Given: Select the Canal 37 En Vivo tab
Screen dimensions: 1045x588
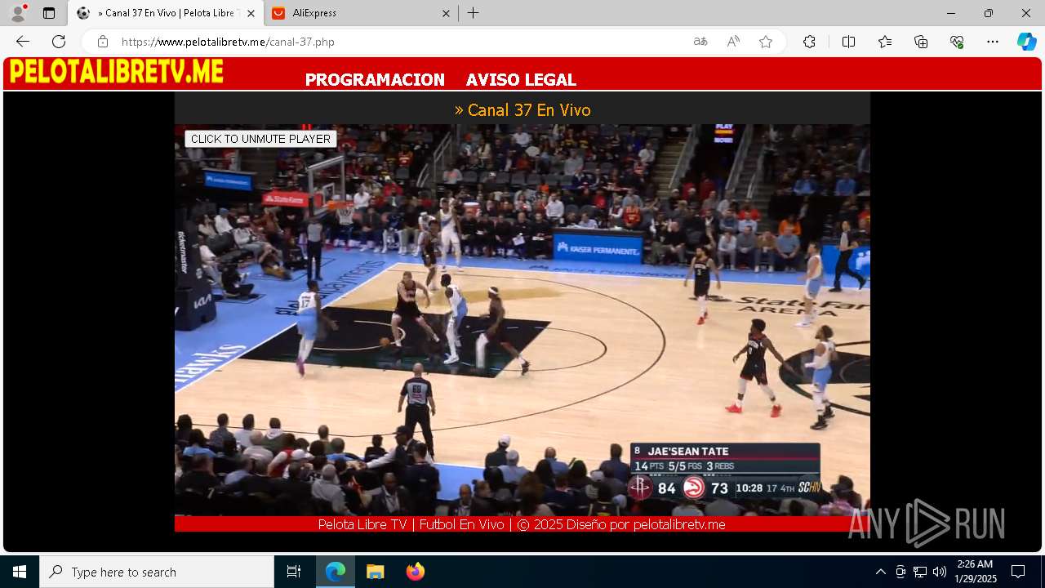Looking at the screenshot, I should pyautogui.click(x=166, y=13).
